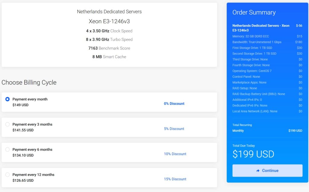Click the 15% Discount label
The image size is (309, 192).
point(175,179)
